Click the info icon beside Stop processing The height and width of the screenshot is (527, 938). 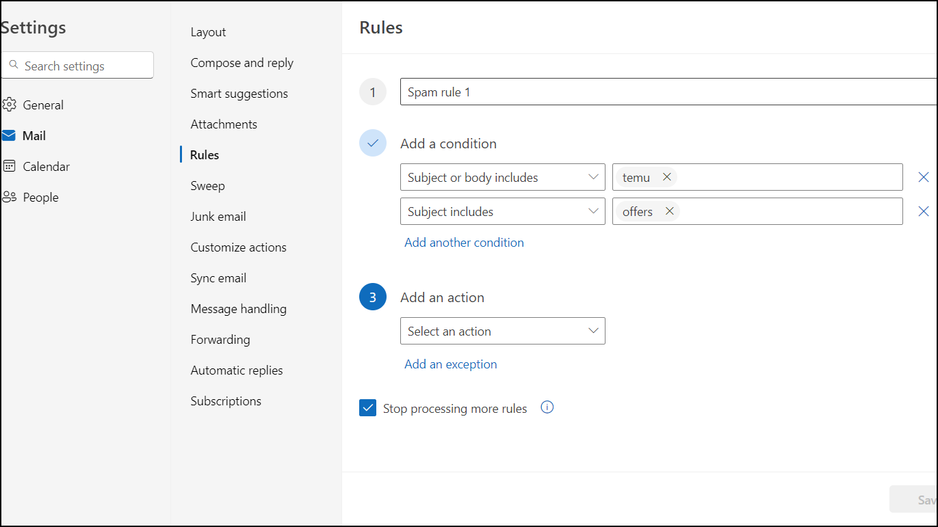(547, 407)
